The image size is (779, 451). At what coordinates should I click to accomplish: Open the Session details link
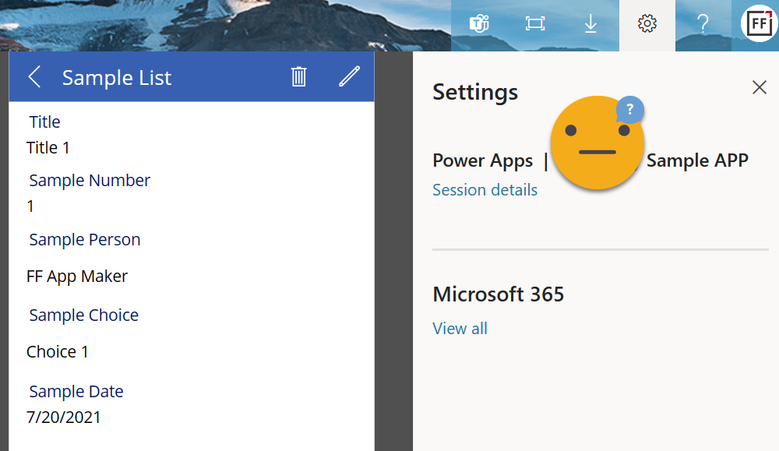[485, 190]
